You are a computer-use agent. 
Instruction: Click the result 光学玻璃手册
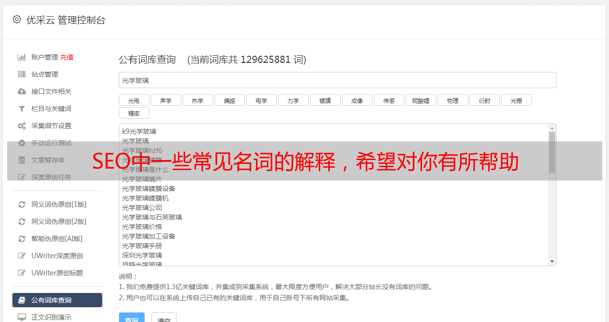coord(142,246)
